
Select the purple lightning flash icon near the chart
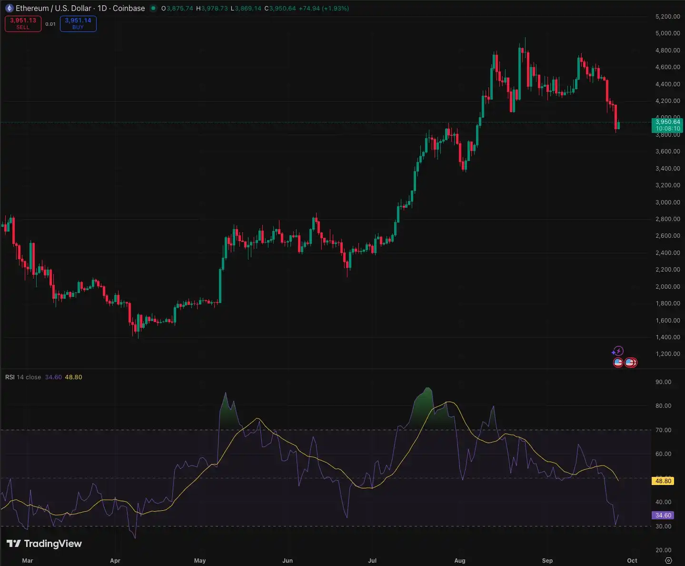tap(617, 351)
